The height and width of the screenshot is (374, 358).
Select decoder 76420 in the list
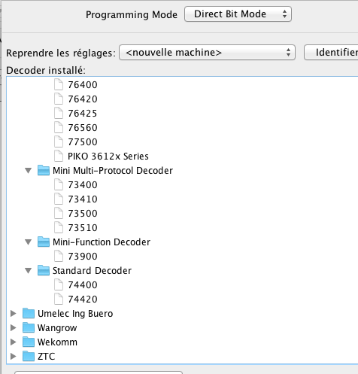tap(83, 99)
